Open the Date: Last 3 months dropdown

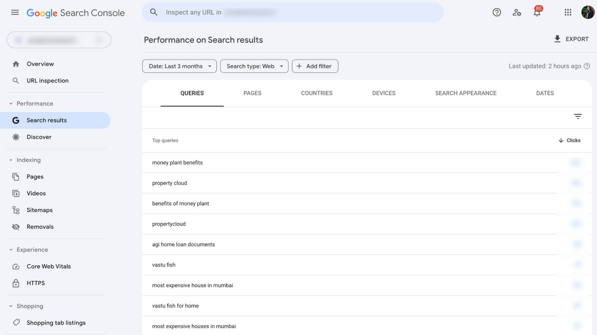coord(179,66)
